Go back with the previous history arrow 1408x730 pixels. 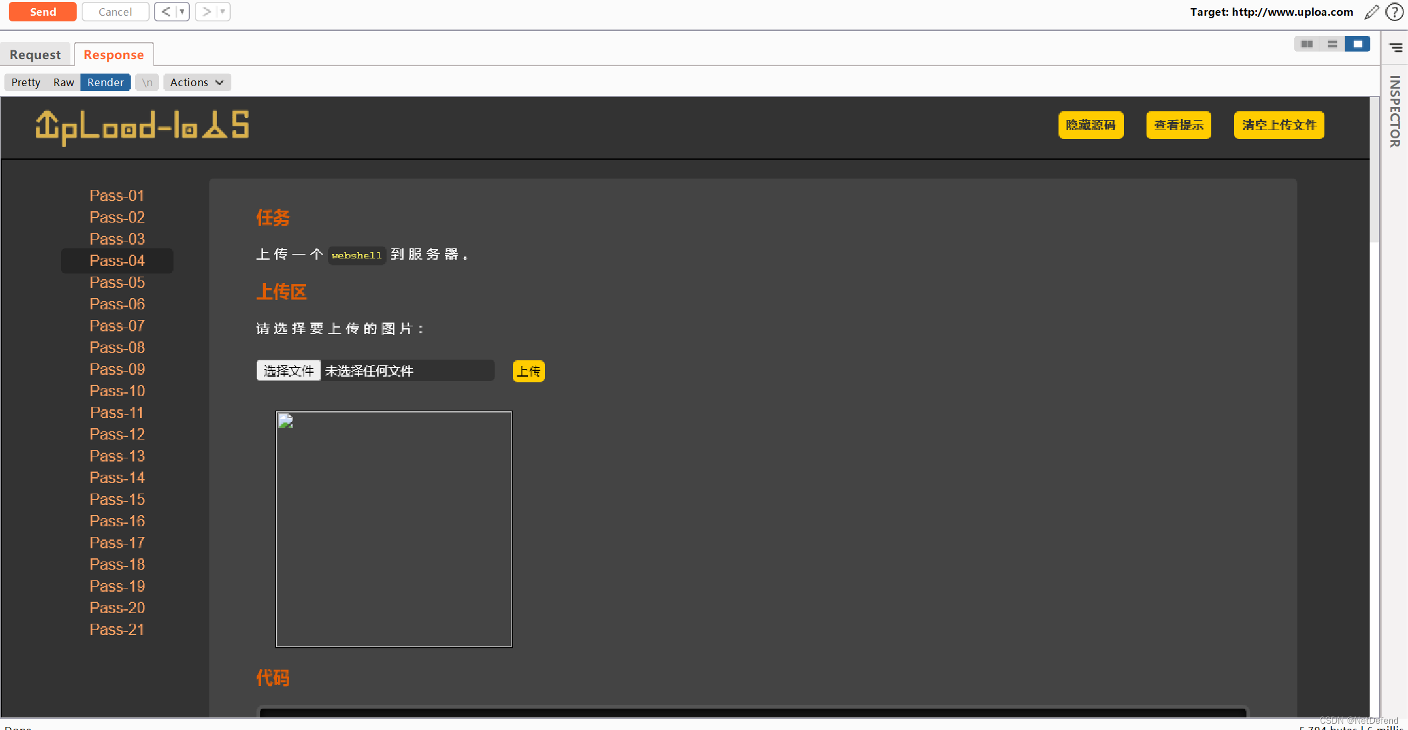coord(166,12)
